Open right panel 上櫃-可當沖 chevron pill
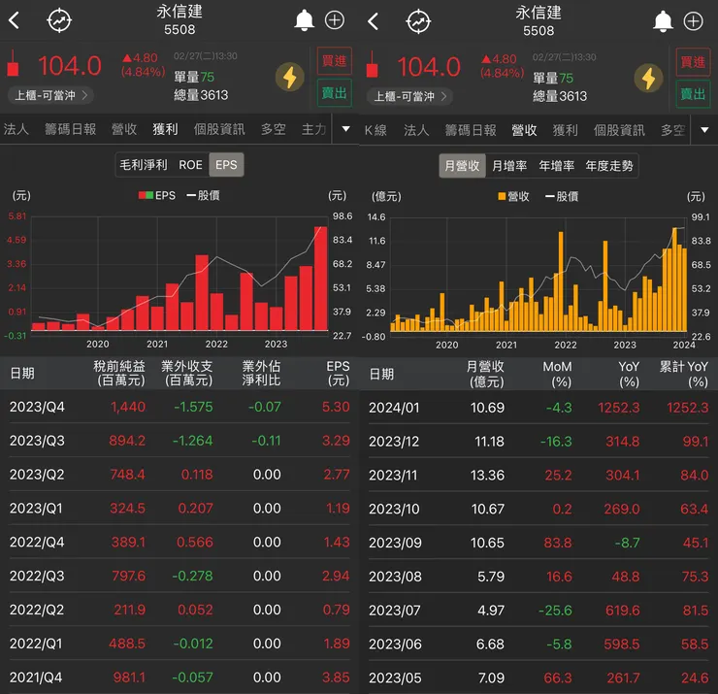This screenshot has height=694, width=718. coord(409,96)
